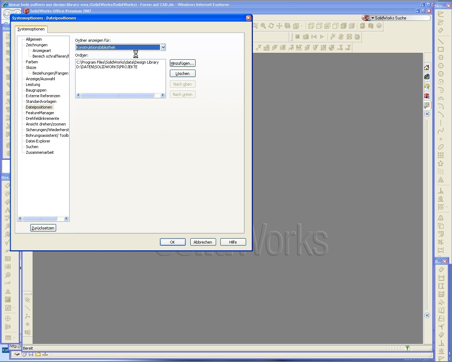This screenshot has height=362, width=452.
Task: Click the Shaded with edges icon
Action: click(344, 26)
